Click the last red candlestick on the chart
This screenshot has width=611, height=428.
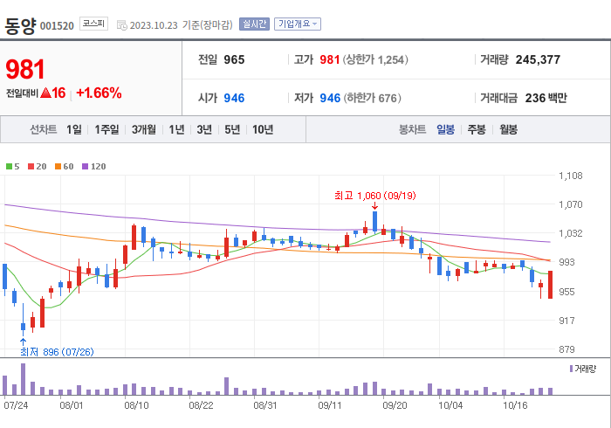click(550, 285)
